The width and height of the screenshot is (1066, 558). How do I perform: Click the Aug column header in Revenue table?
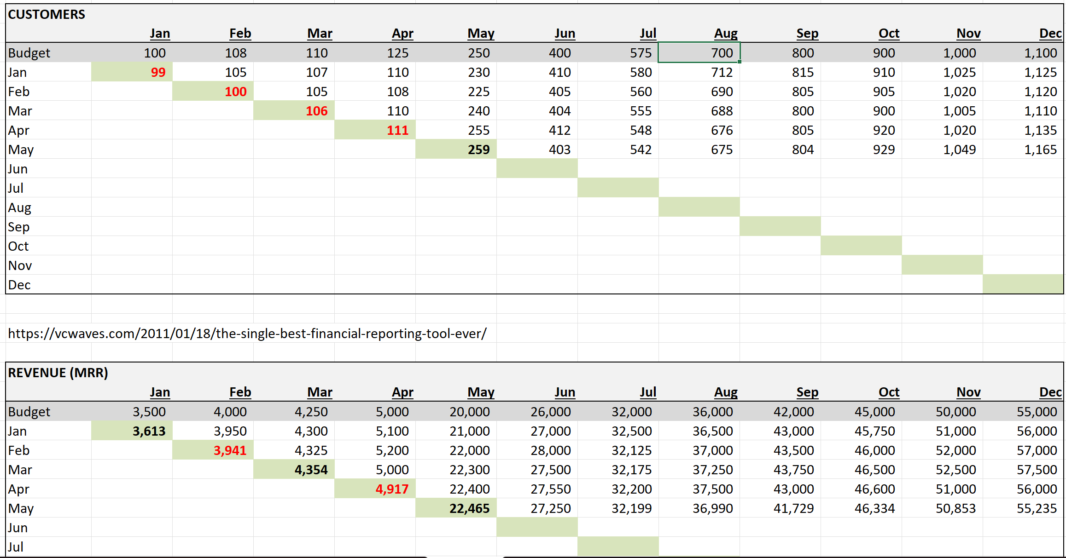(726, 392)
